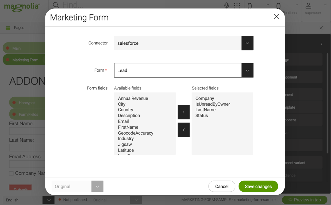The width and height of the screenshot is (331, 205).
Task: Click the right arrow to add a field
Action: [x=183, y=112]
